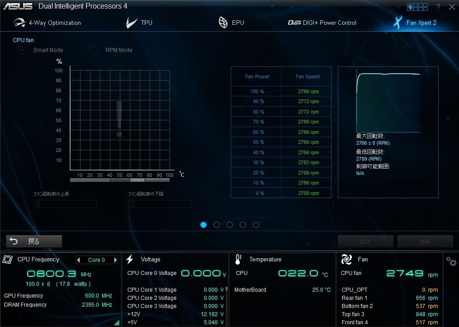Switch to the fourth fan page dot

pos(243,224)
